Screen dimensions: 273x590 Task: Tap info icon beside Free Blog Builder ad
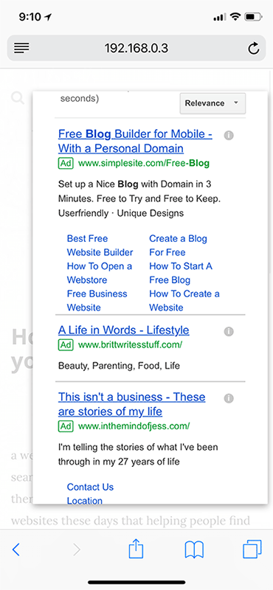coord(229,136)
